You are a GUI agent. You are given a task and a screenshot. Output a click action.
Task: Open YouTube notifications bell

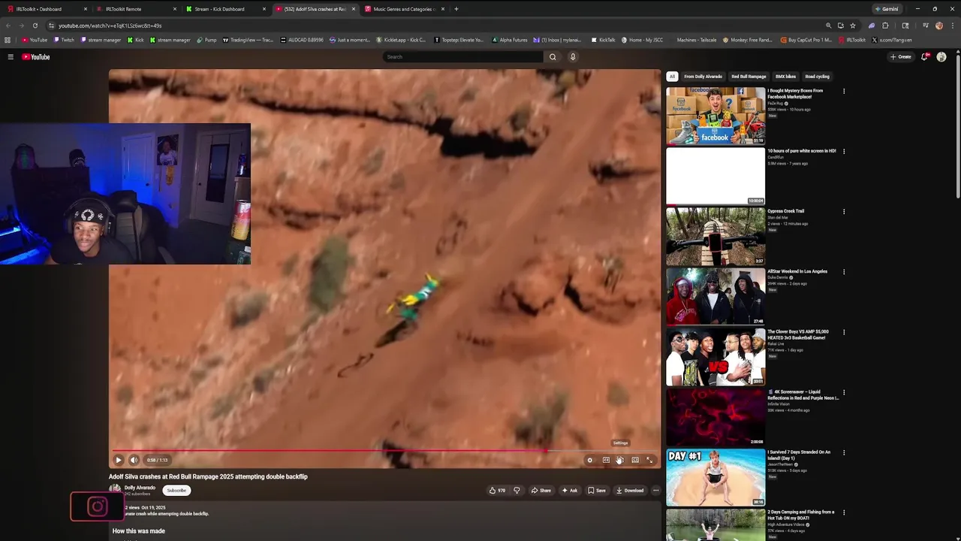(x=925, y=57)
